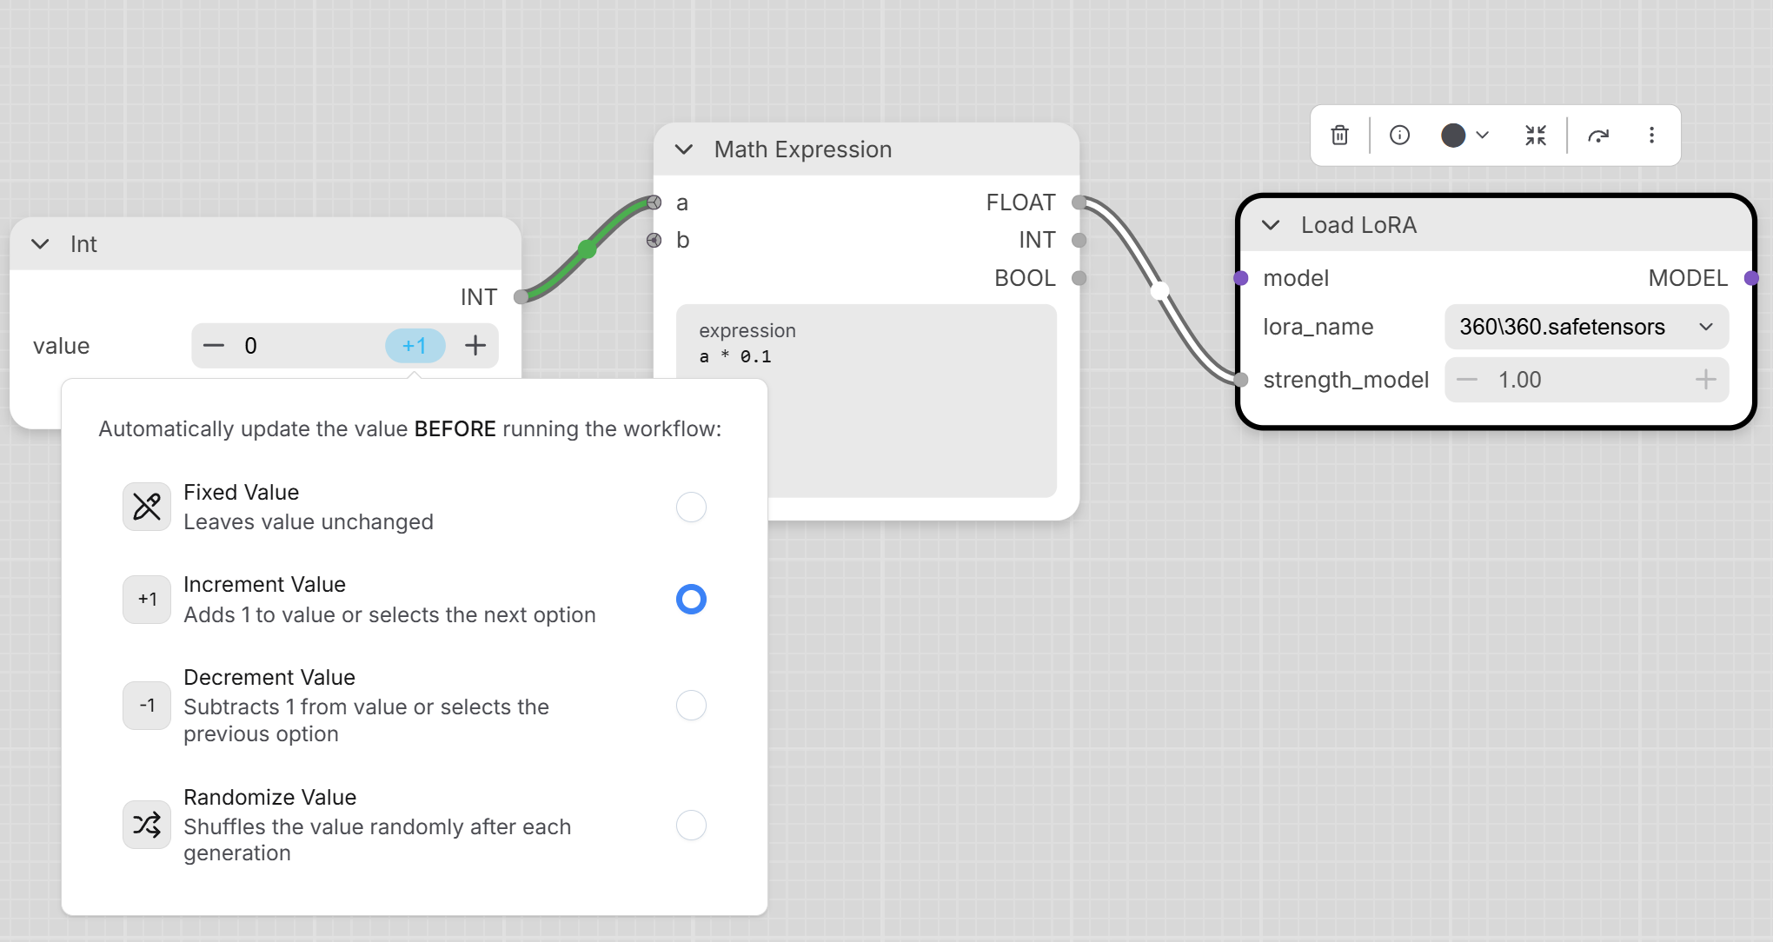The image size is (1773, 942).
Task: Click the Increment Value option label
Action: 264,585
